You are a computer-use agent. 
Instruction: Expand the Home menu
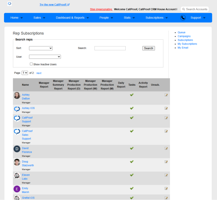(16, 18)
